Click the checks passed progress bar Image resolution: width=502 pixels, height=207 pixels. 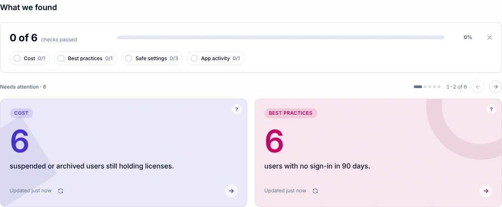click(x=281, y=38)
